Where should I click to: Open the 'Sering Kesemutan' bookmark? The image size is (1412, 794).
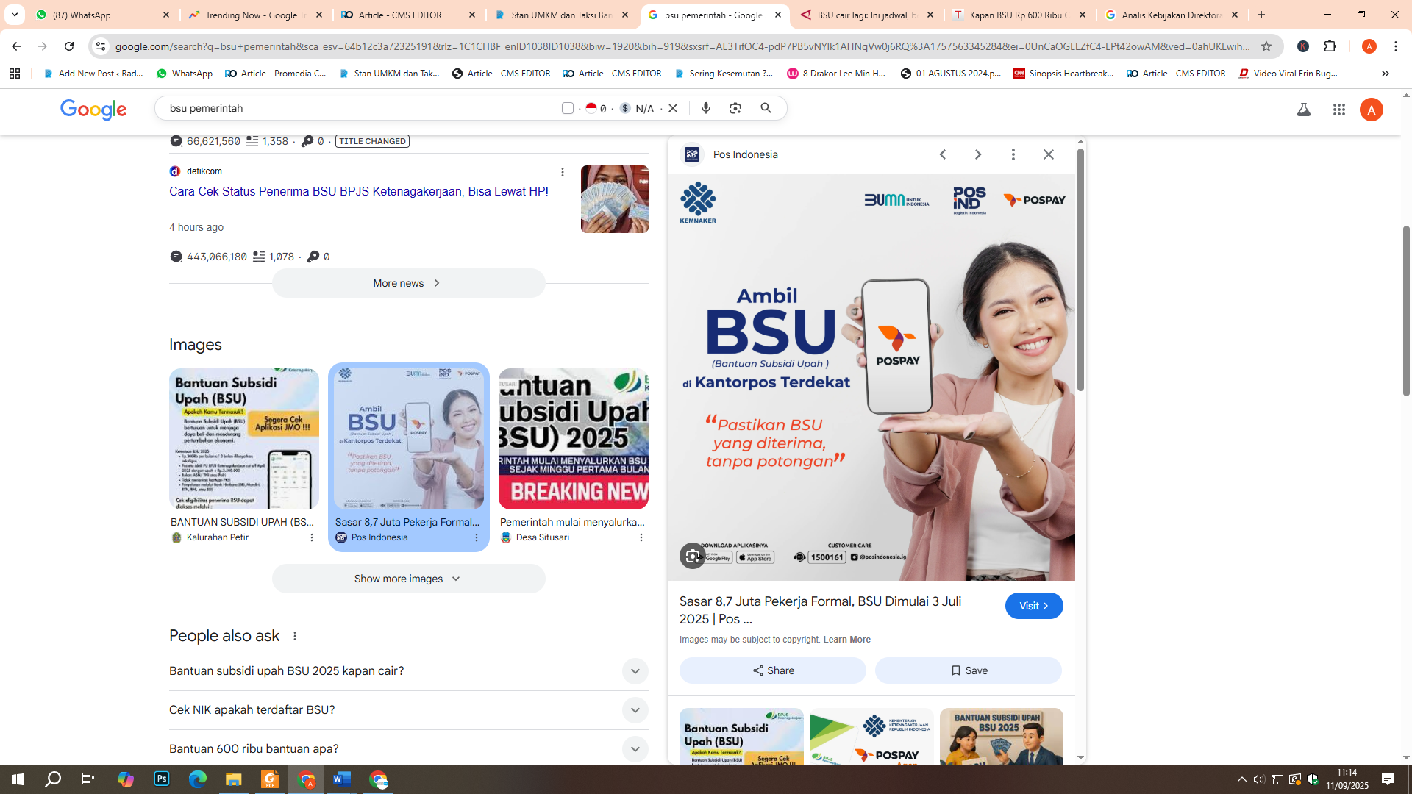[724, 74]
